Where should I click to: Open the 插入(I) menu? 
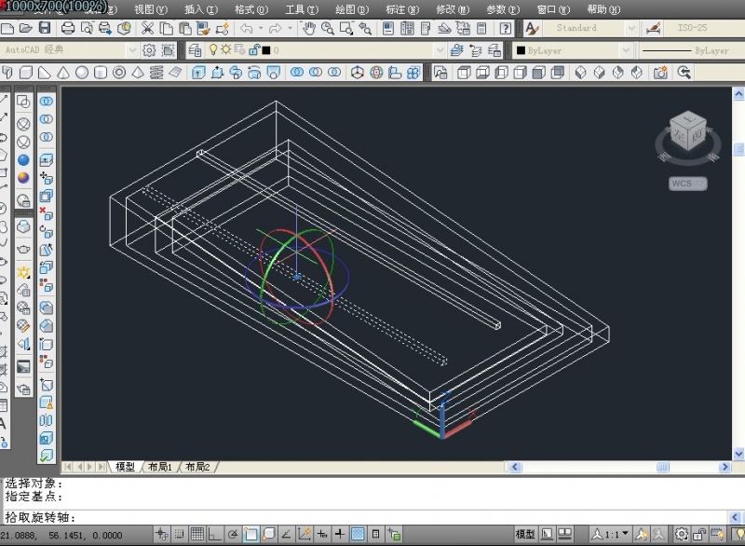point(201,9)
